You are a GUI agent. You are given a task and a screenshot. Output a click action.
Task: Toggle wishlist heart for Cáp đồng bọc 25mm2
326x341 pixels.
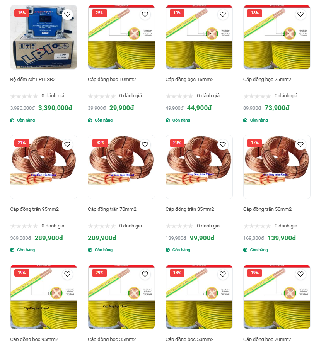click(300, 14)
